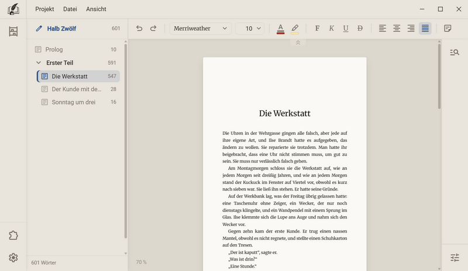Screen dimensions: 468x271
Task: Open the plugins puzzle piece icon
Action: click(x=13, y=235)
